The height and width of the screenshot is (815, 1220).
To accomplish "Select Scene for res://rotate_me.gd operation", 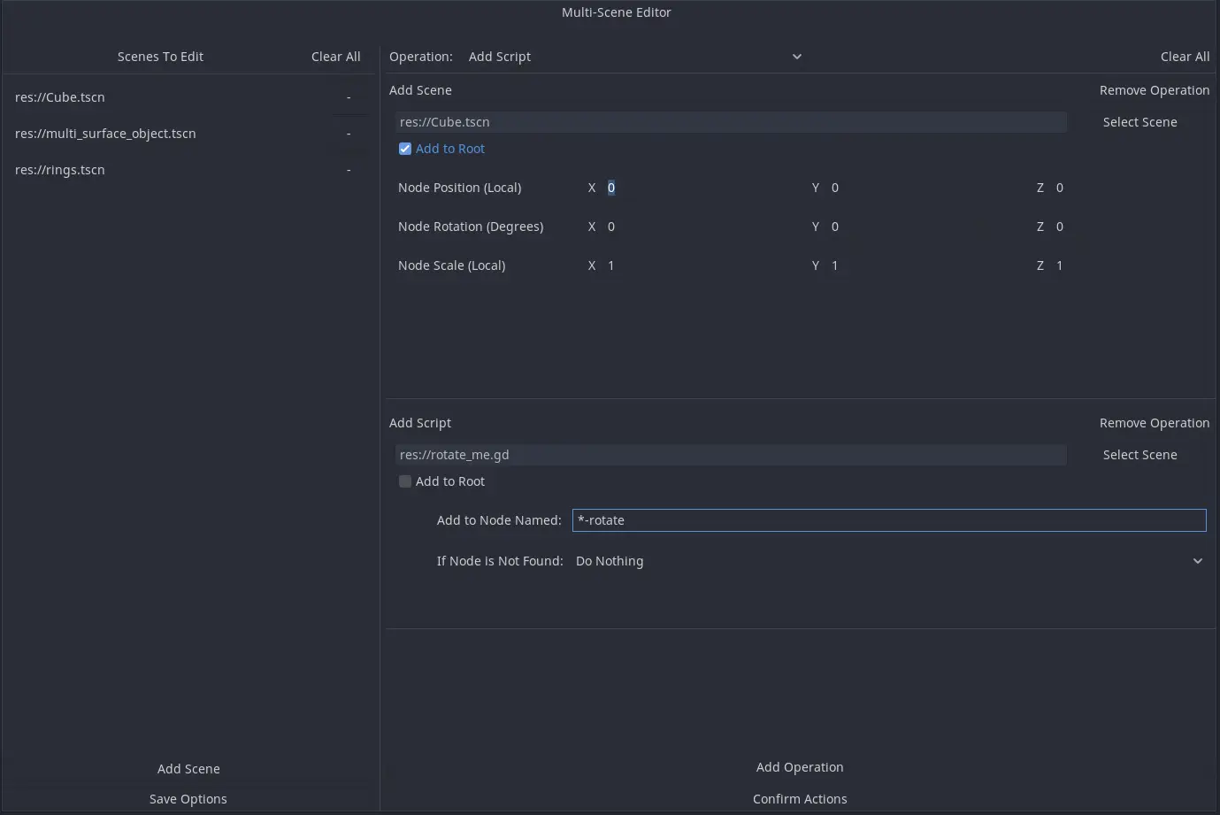I will point(1139,455).
